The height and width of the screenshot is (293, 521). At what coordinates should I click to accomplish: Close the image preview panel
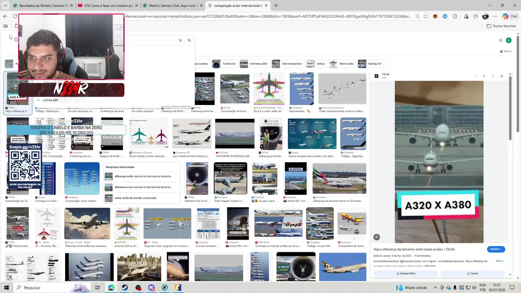(501, 76)
